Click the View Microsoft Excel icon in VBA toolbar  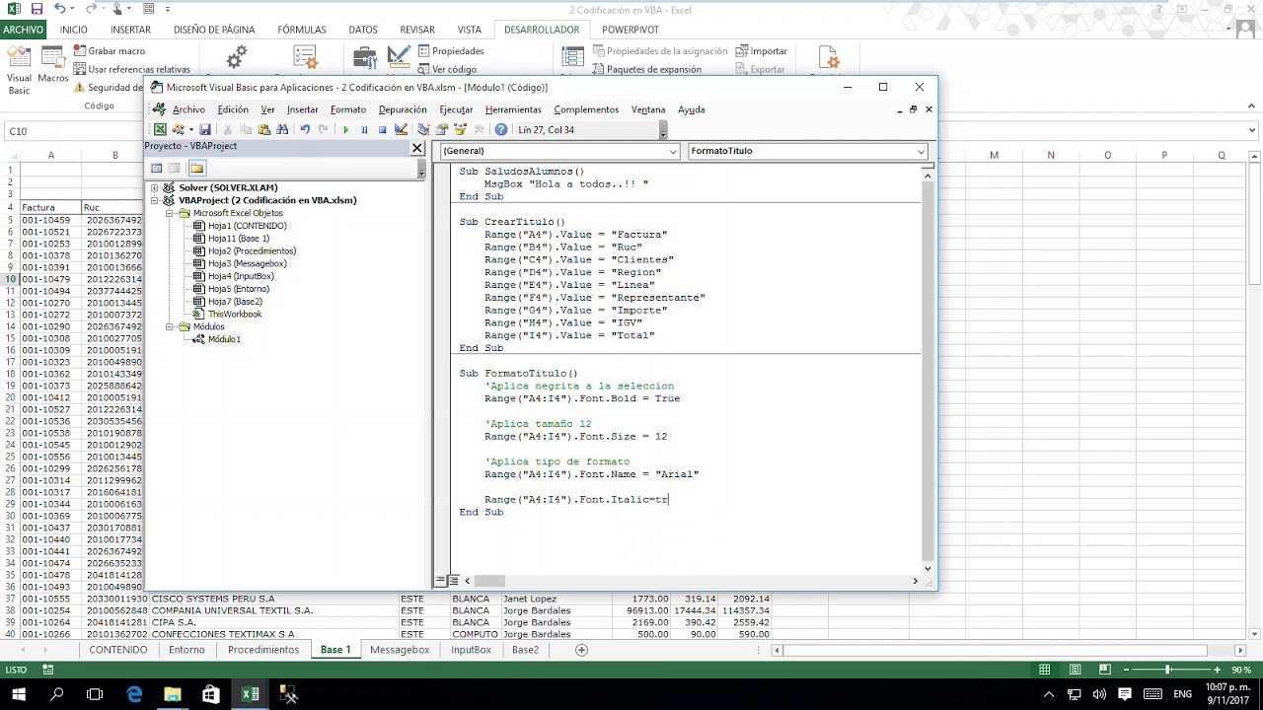[x=160, y=129]
